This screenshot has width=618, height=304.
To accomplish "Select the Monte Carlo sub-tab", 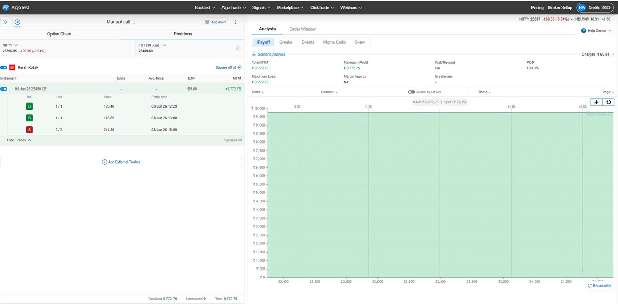I will point(334,42).
